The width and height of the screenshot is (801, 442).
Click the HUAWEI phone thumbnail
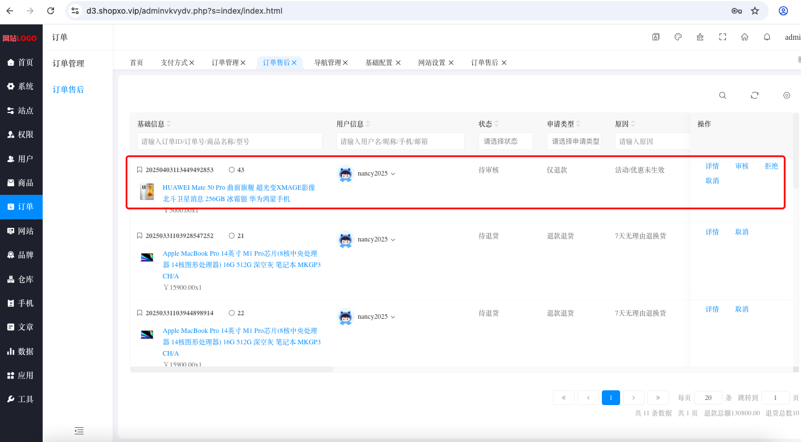point(147,192)
